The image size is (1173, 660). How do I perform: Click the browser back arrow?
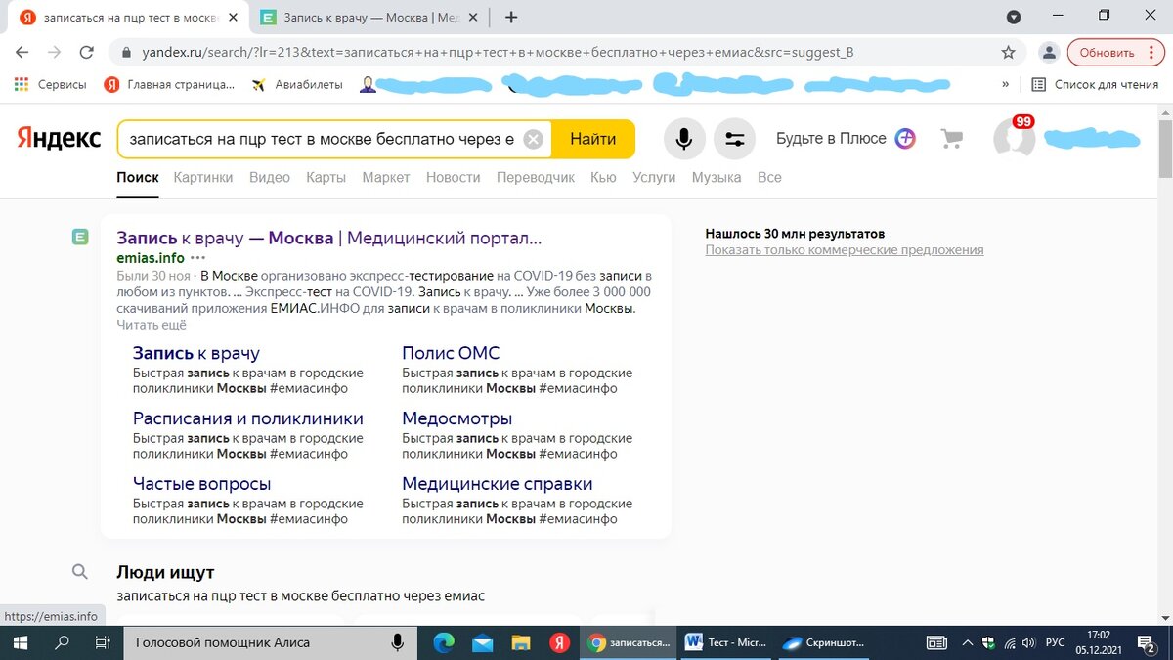click(22, 53)
